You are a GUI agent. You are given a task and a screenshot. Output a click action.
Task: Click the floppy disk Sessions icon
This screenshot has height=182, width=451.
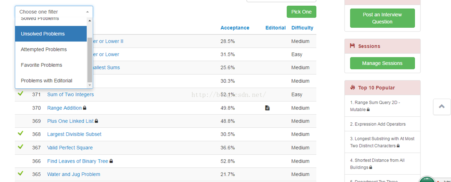click(x=352, y=46)
